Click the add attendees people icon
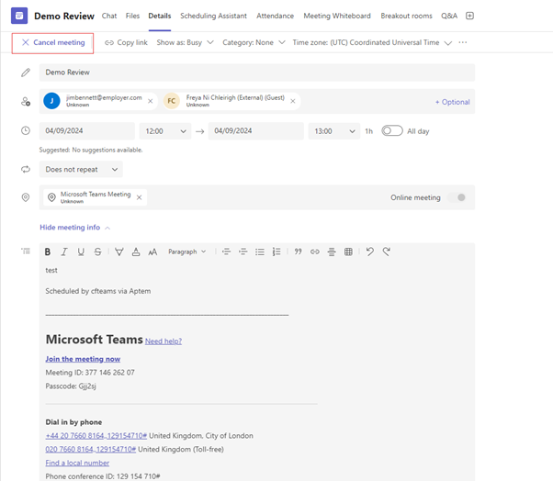Screen dimensions: 553x481 (x=26, y=102)
